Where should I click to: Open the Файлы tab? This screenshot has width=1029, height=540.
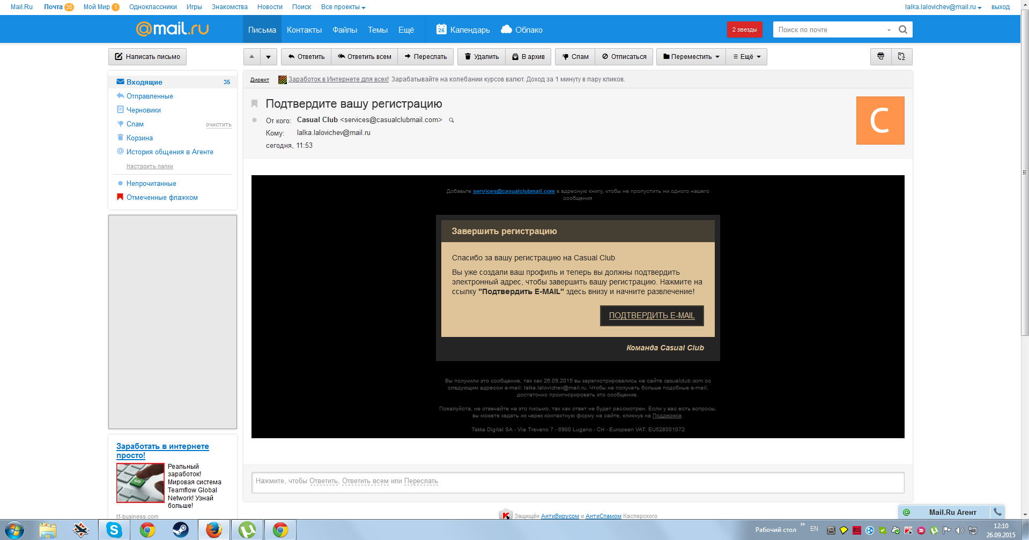(x=345, y=30)
